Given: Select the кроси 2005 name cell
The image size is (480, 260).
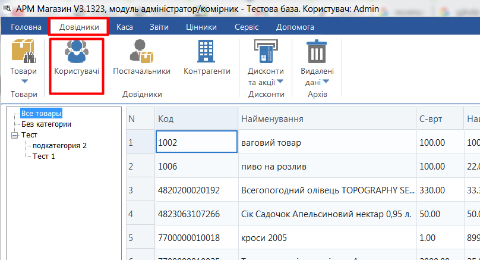Looking at the screenshot, I should tap(327, 237).
